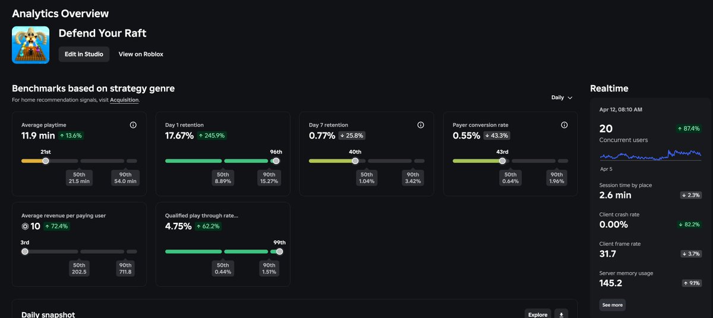Click the 99th percentile marker on play through rate
Viewport: 713px width, 318px height.
[280, 251]
